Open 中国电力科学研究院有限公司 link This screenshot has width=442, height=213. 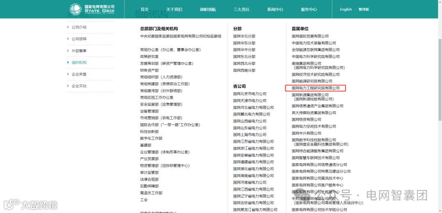click(x=316, y=56)
